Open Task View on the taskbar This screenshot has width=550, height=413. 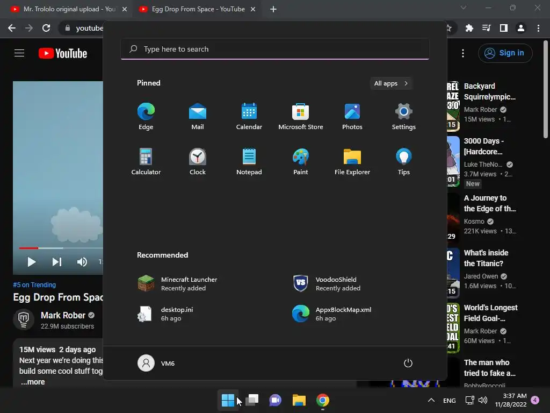tap(252, 400)
